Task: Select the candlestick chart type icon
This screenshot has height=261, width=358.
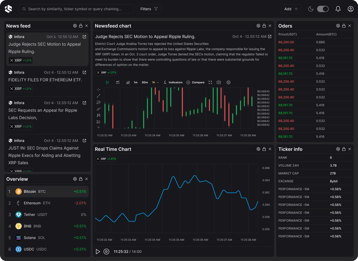Action: tap(107, 82)
